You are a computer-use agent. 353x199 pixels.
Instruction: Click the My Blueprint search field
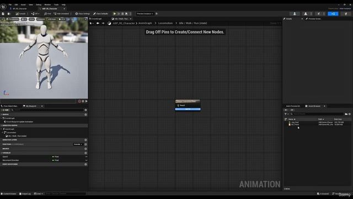point(47,110)
